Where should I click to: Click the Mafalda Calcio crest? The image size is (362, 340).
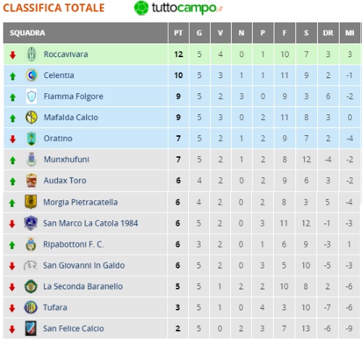(x=31, y=117)
